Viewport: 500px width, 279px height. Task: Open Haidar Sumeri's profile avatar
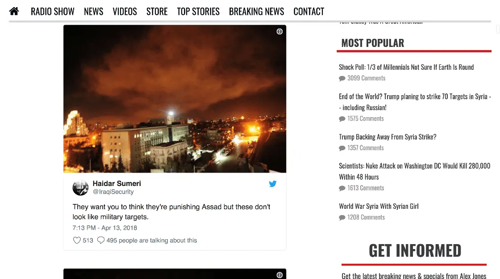point(80,187)
